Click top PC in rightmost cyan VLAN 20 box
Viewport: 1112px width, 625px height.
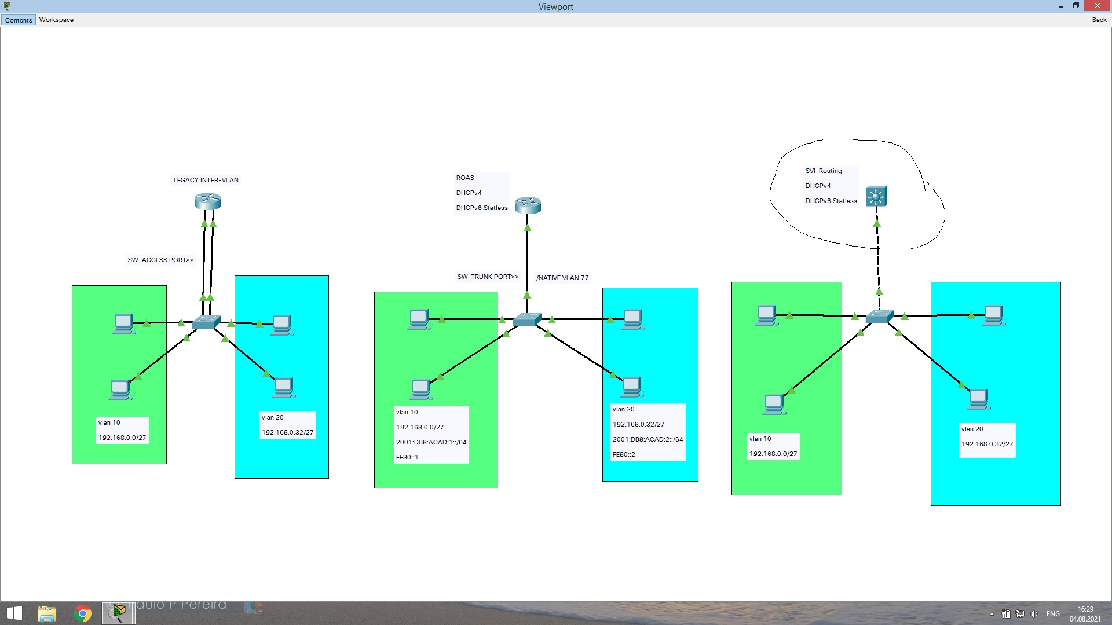click(993, 315)
